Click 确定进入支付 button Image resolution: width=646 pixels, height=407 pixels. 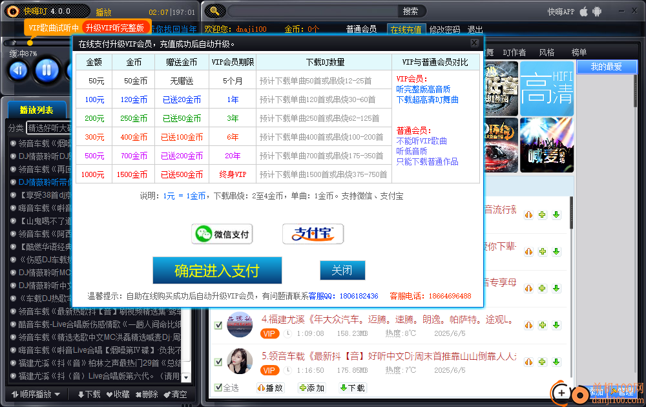[217, 271]
